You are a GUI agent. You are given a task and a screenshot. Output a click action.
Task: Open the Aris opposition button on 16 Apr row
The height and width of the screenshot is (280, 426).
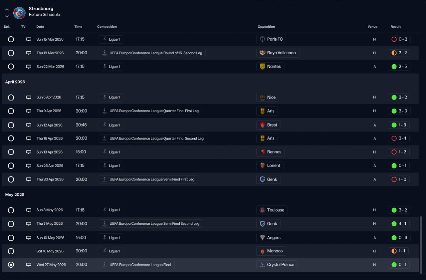(267, 139)
